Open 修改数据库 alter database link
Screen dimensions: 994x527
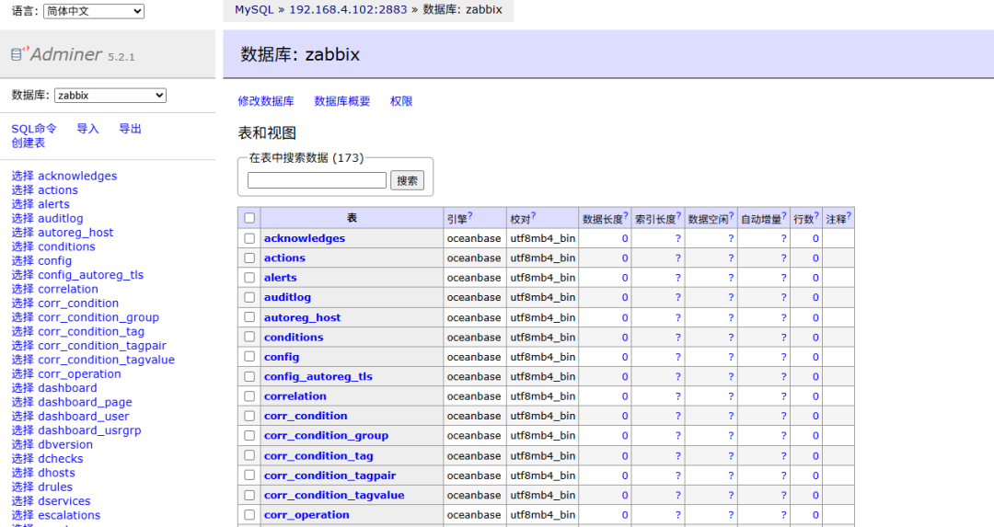[x=266, y=101]
